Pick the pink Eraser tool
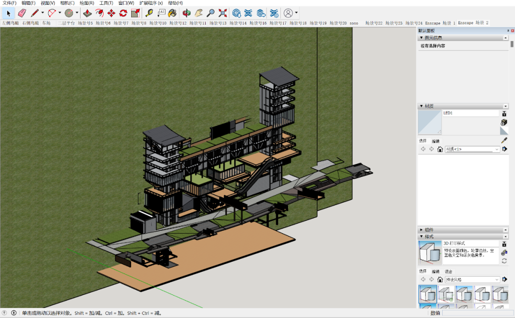Image resolution: width=515 pixels, height=318 pixels. point(22,13)
